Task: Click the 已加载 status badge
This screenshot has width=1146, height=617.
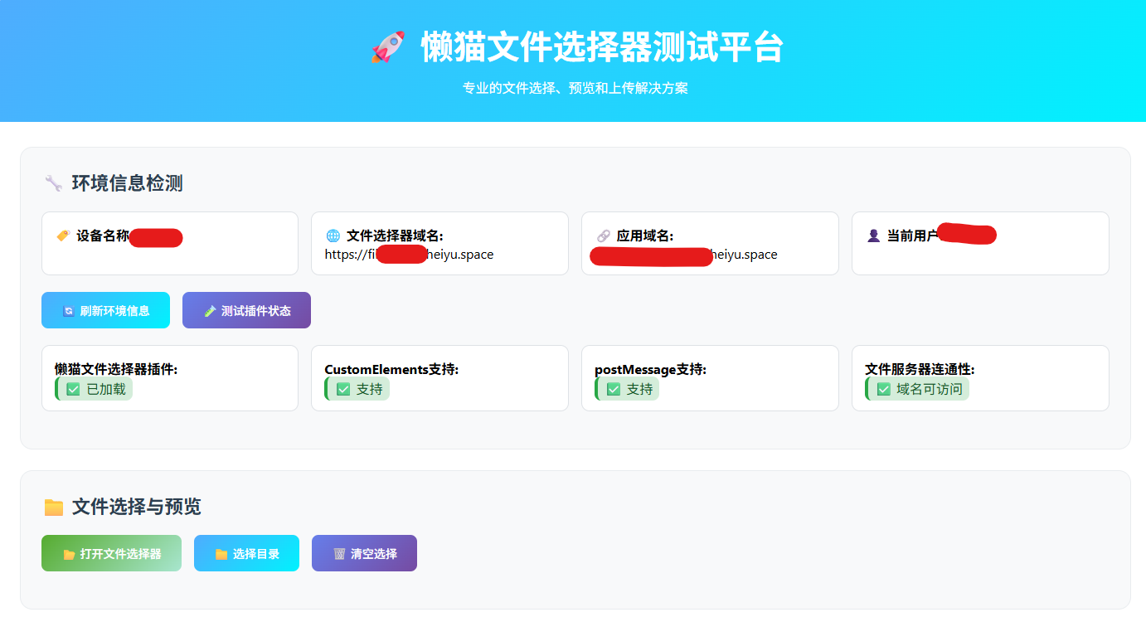Action: [x=94, y=389]
